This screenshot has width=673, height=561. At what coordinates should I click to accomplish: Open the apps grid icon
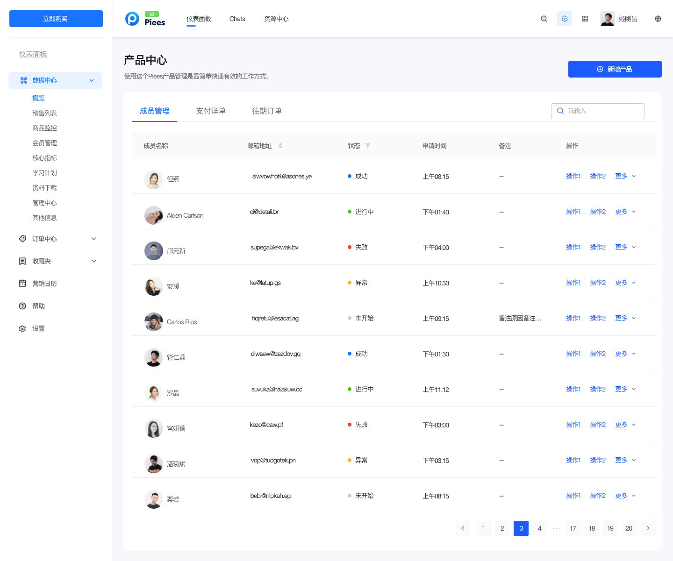click(x=585, y=19)
